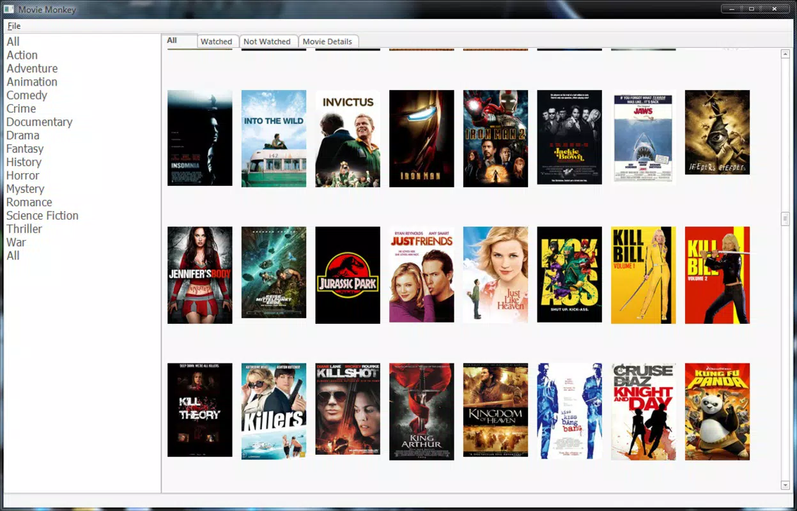Select the Crime genre
The image size is (797, 511).
[21, 109]
